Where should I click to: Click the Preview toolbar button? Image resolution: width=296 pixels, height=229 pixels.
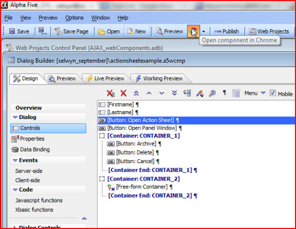[x=169, y=31]
